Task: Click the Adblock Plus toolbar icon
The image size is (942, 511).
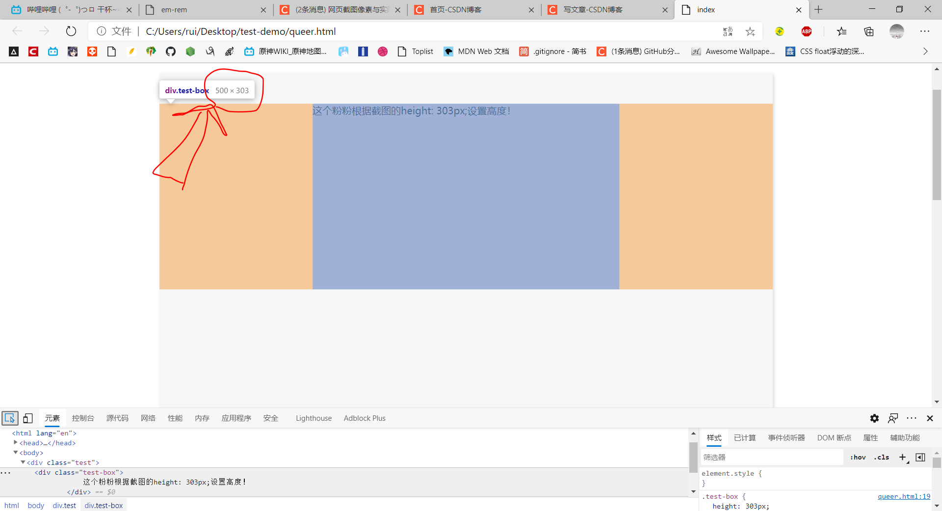Action: 807,31
